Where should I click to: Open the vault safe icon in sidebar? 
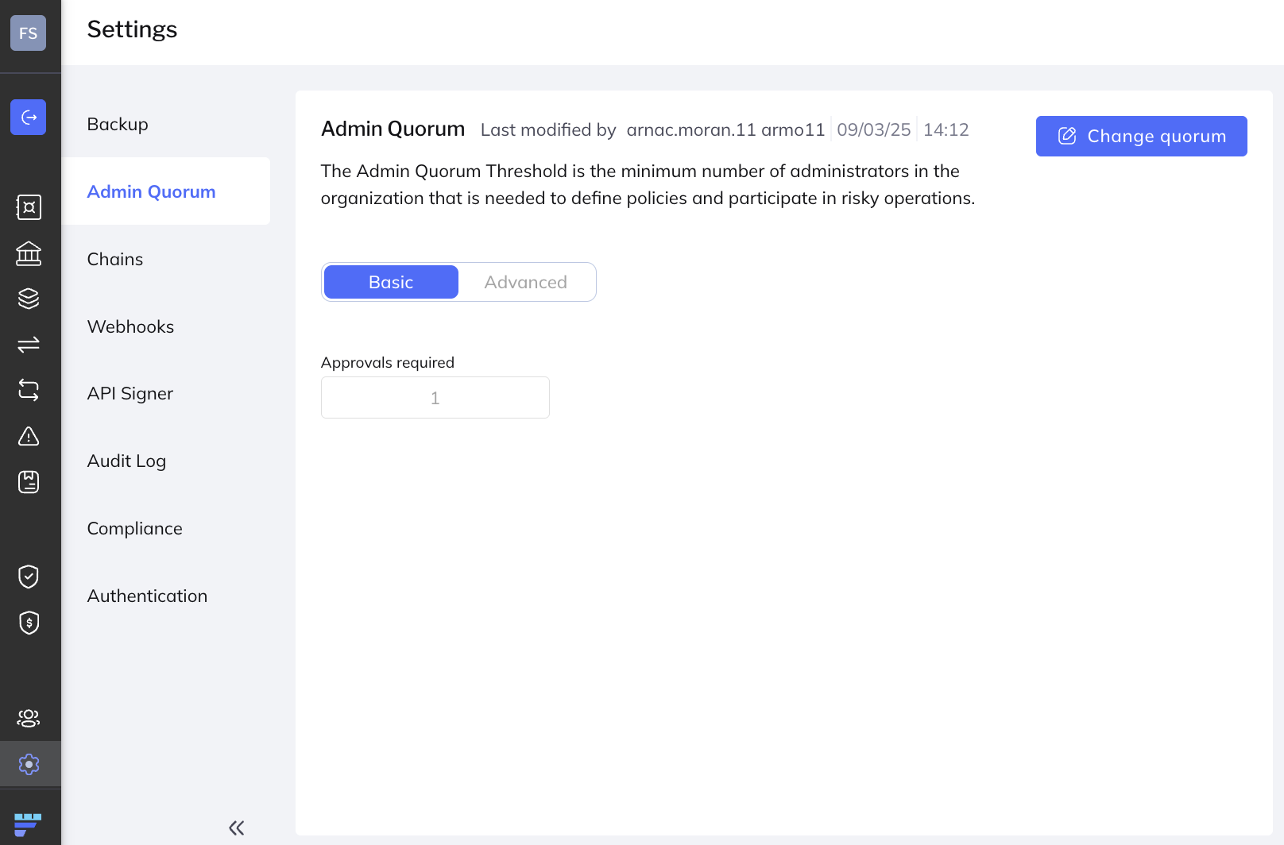[29, 207]
